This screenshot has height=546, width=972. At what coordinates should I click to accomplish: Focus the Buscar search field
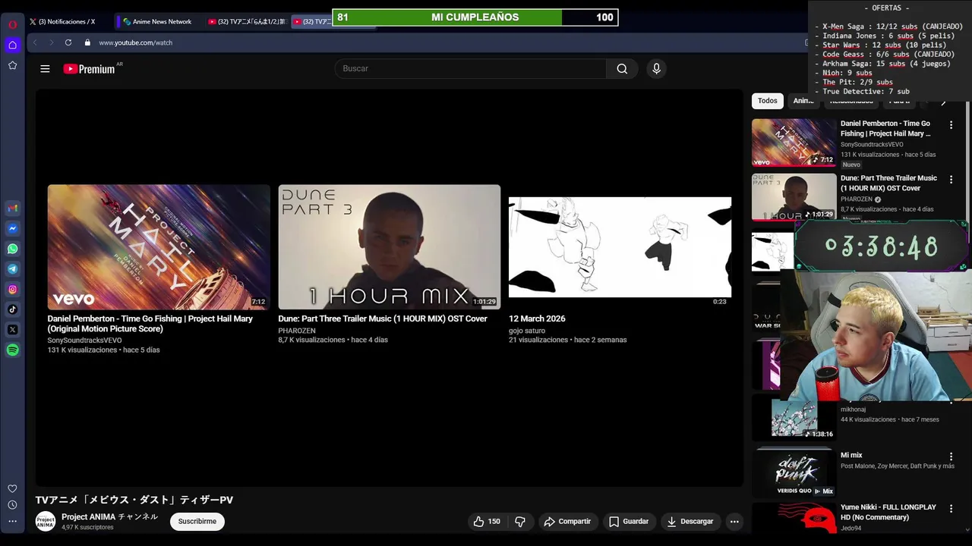click(x=471, y=68)
